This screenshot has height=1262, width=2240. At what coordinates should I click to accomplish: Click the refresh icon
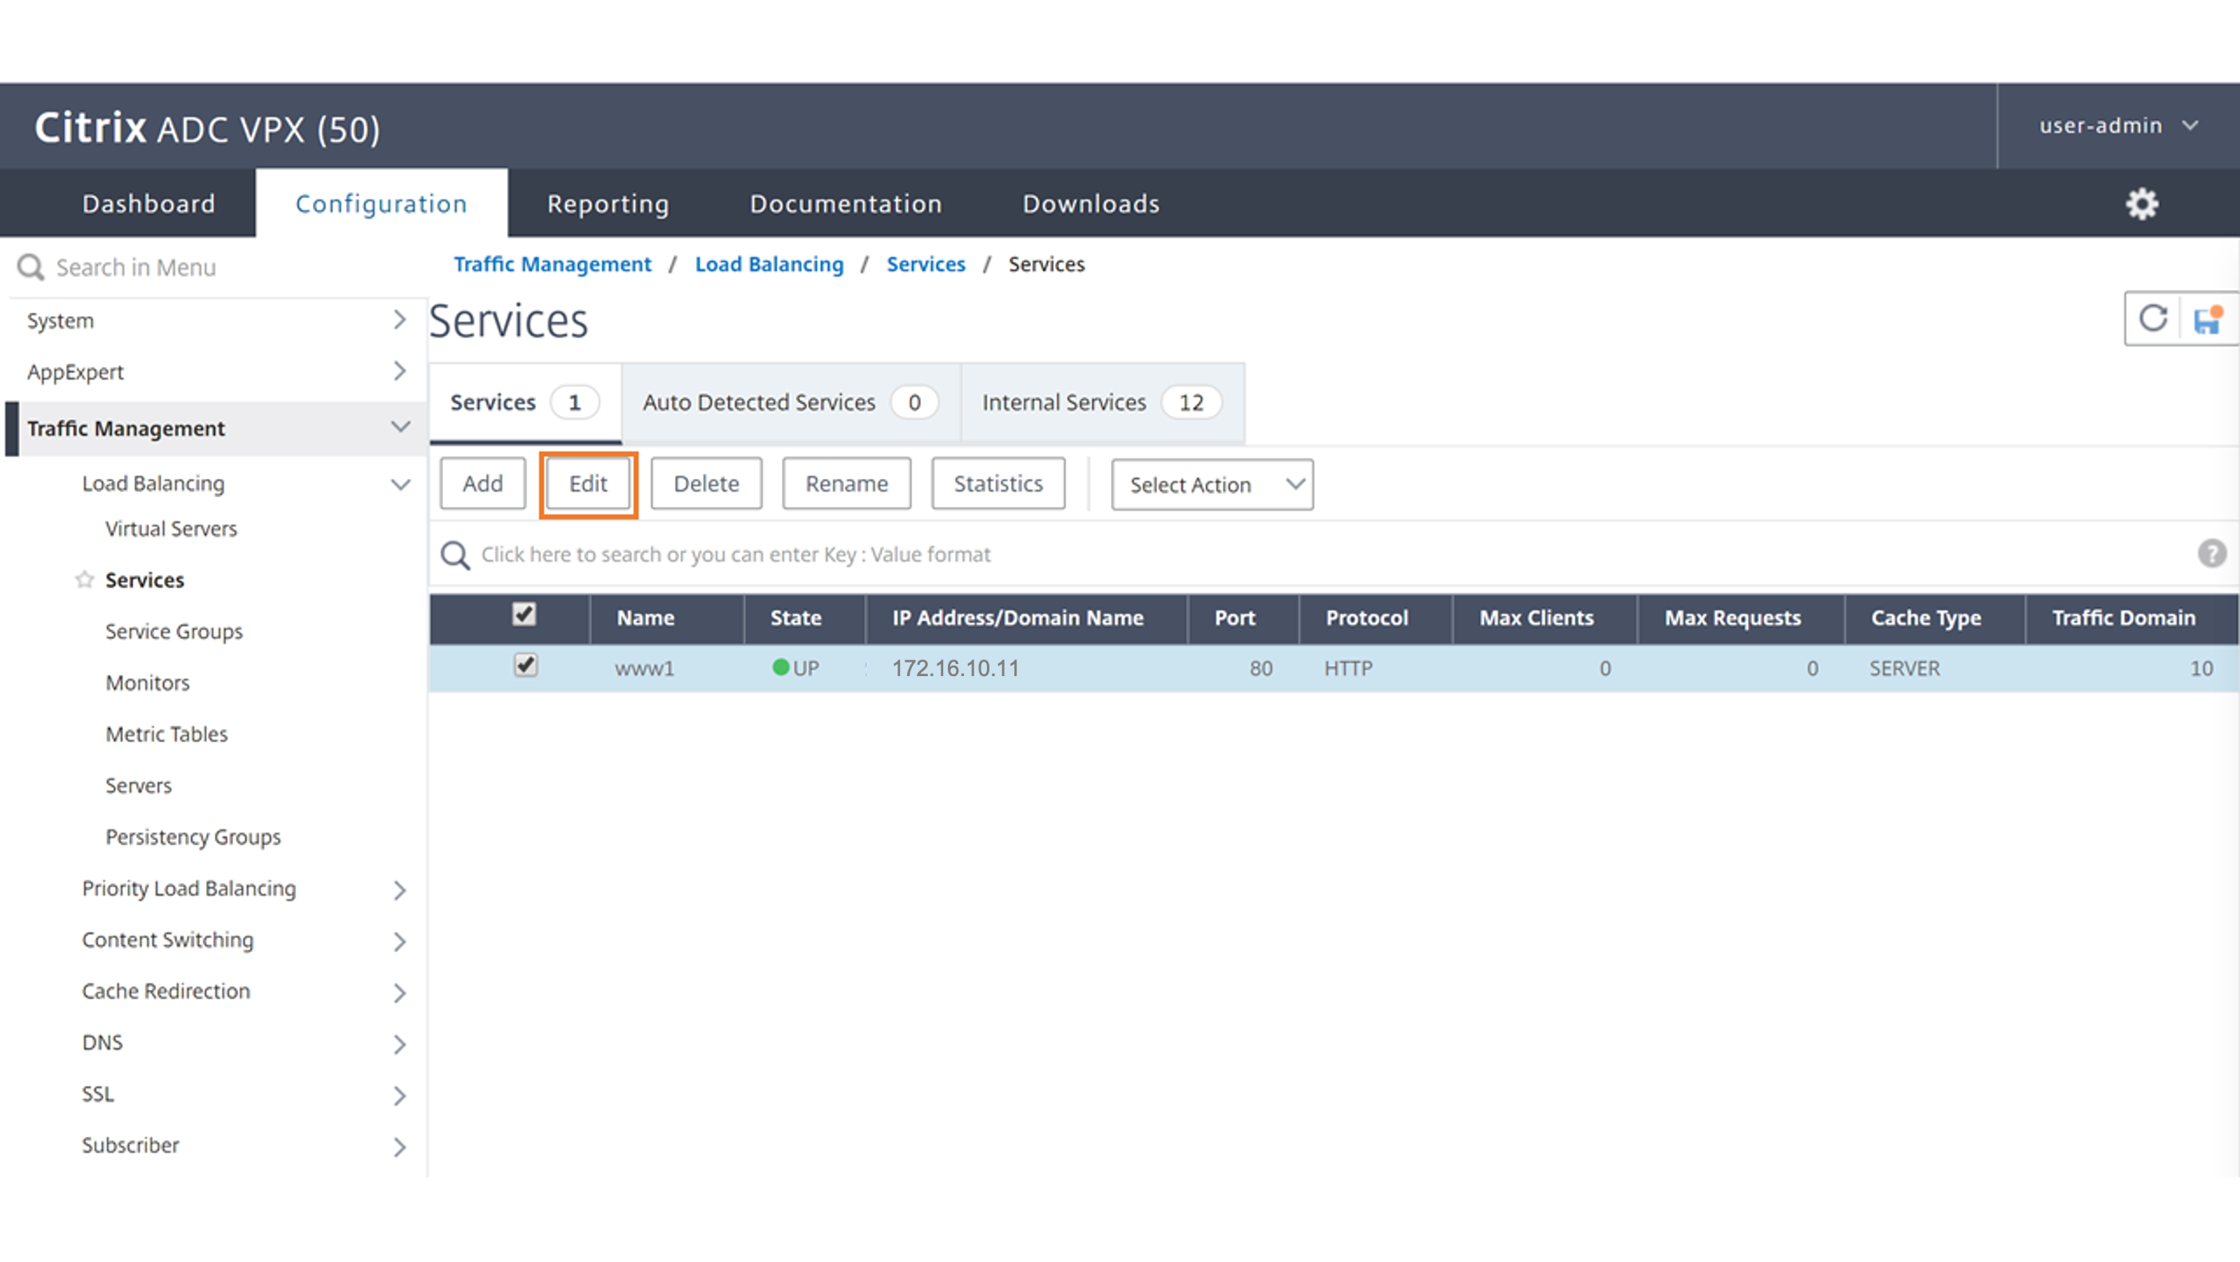click(x=2153, y=319)
